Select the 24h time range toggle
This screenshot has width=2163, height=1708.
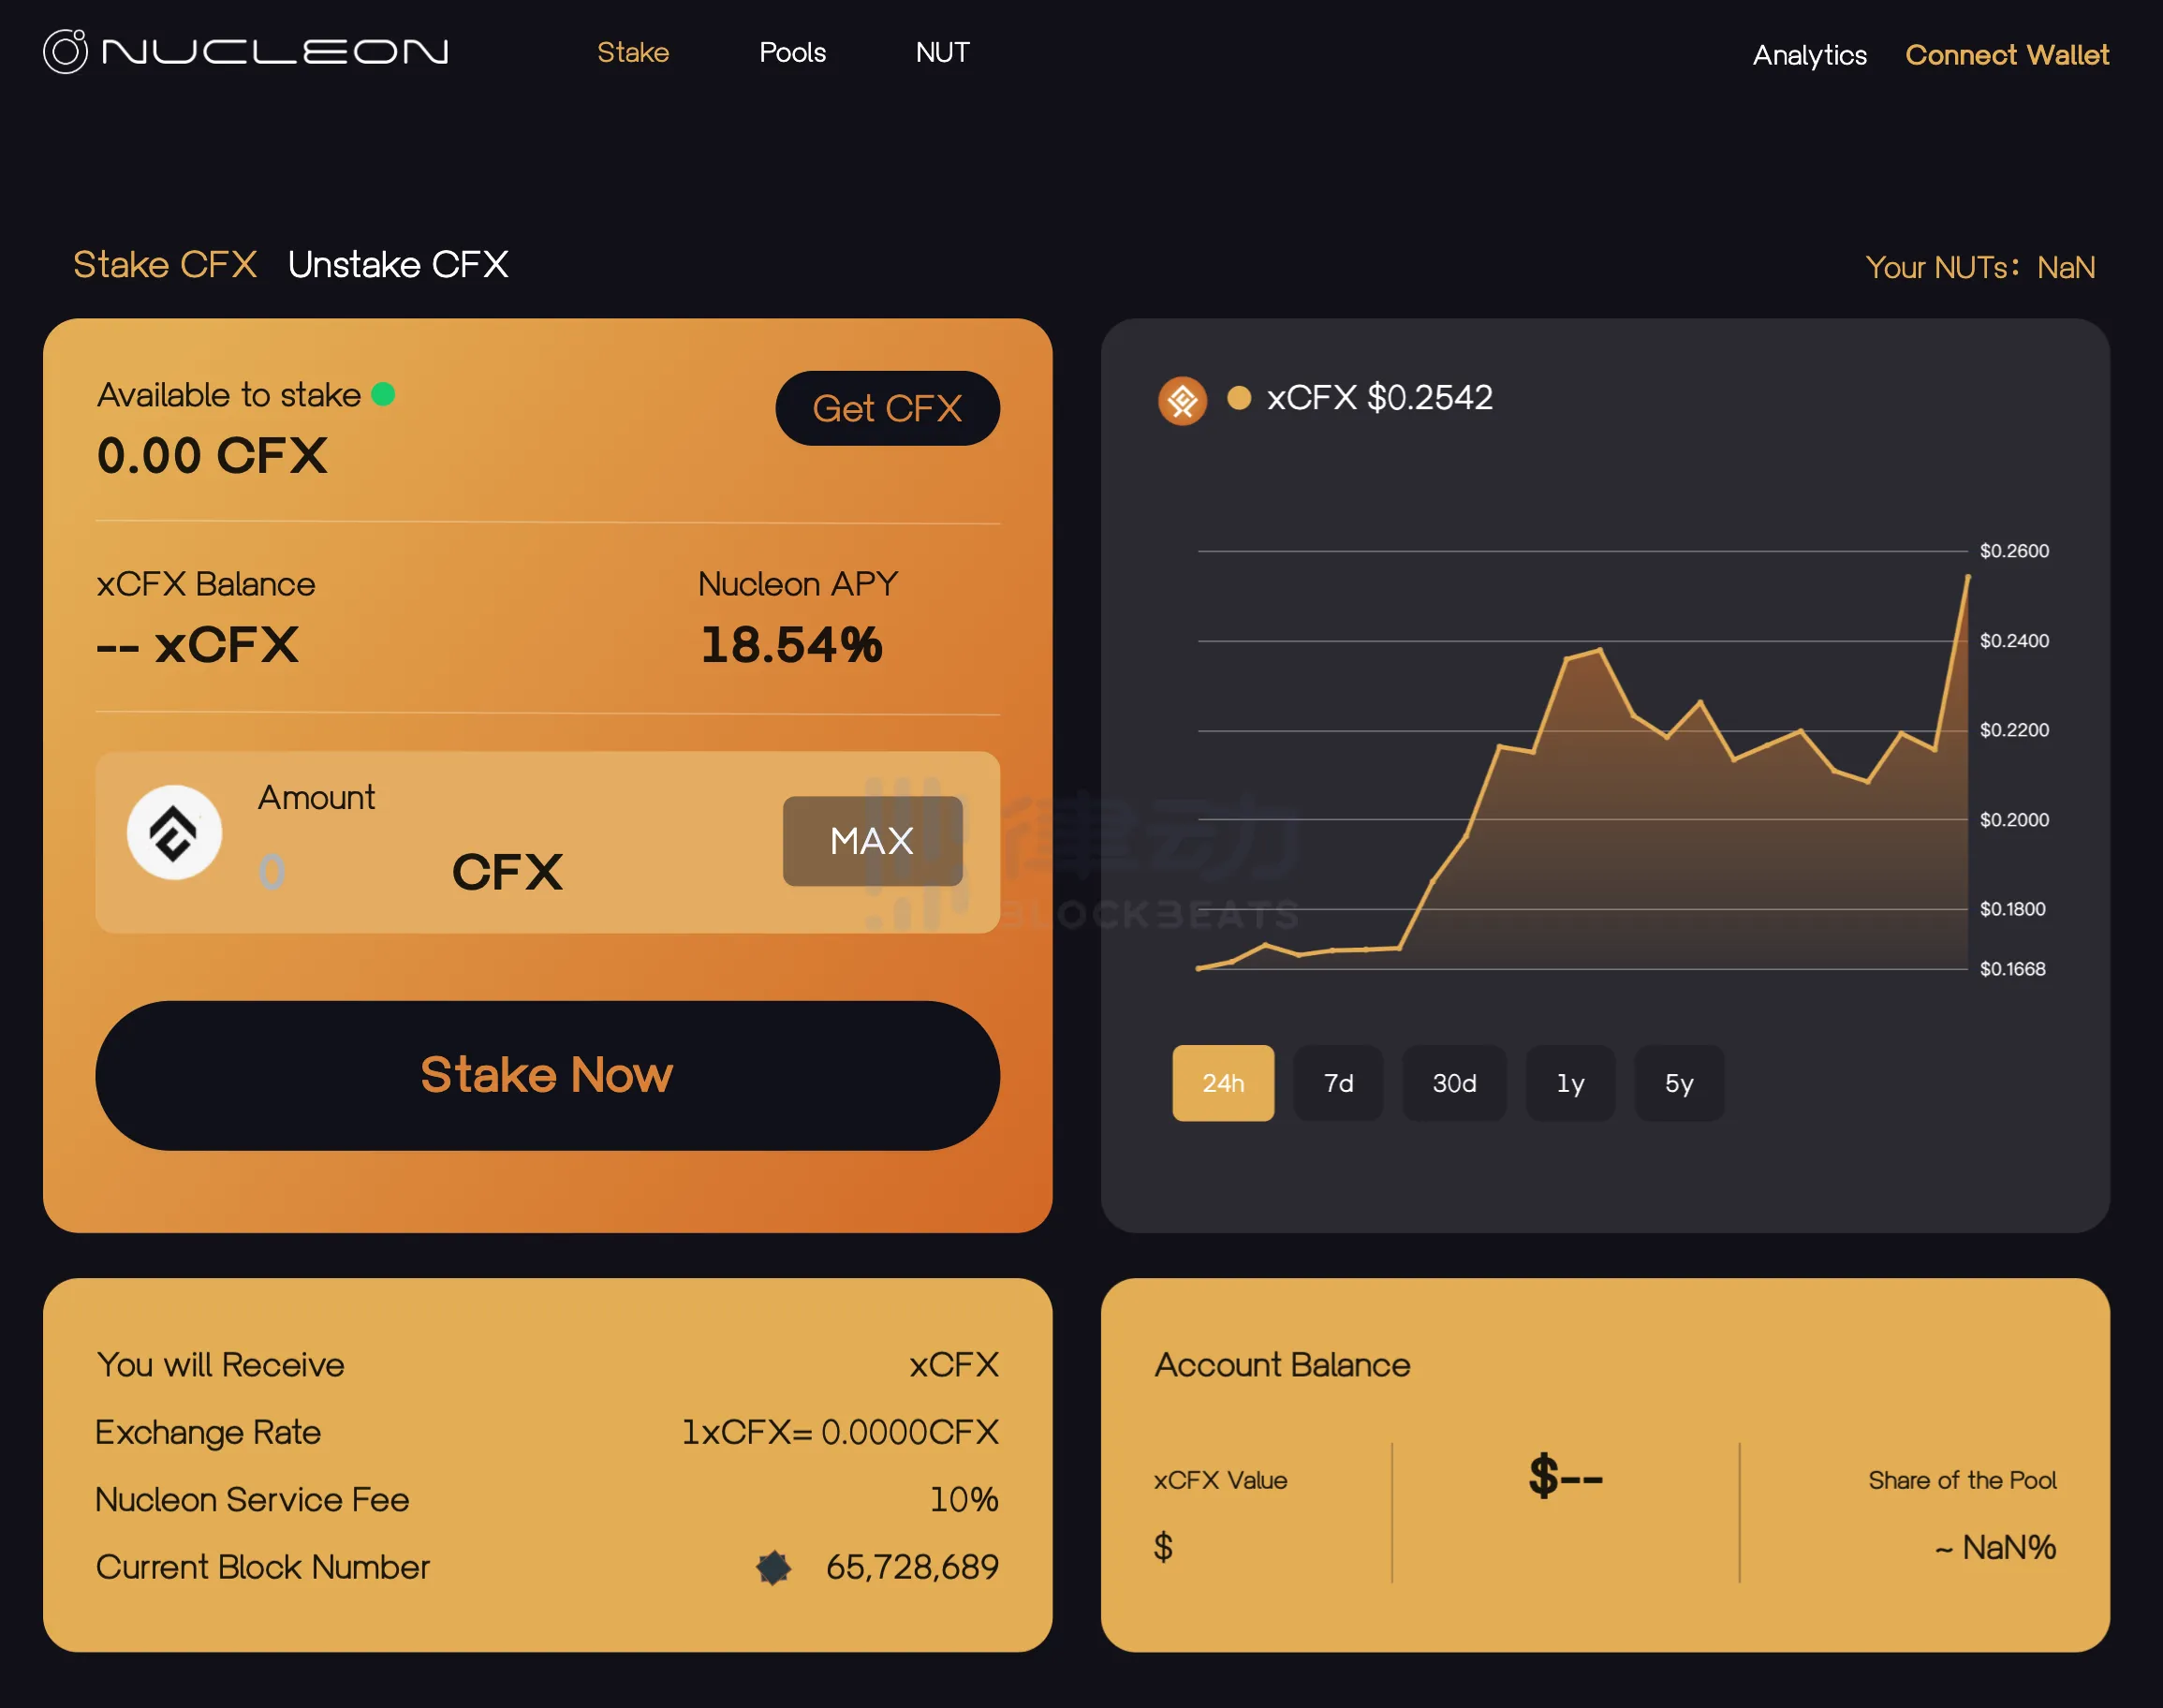[x=1224, y=1082]
